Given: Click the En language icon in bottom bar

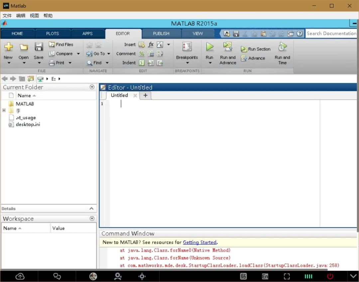Looking at the screenshot, I should pos(265,276).
